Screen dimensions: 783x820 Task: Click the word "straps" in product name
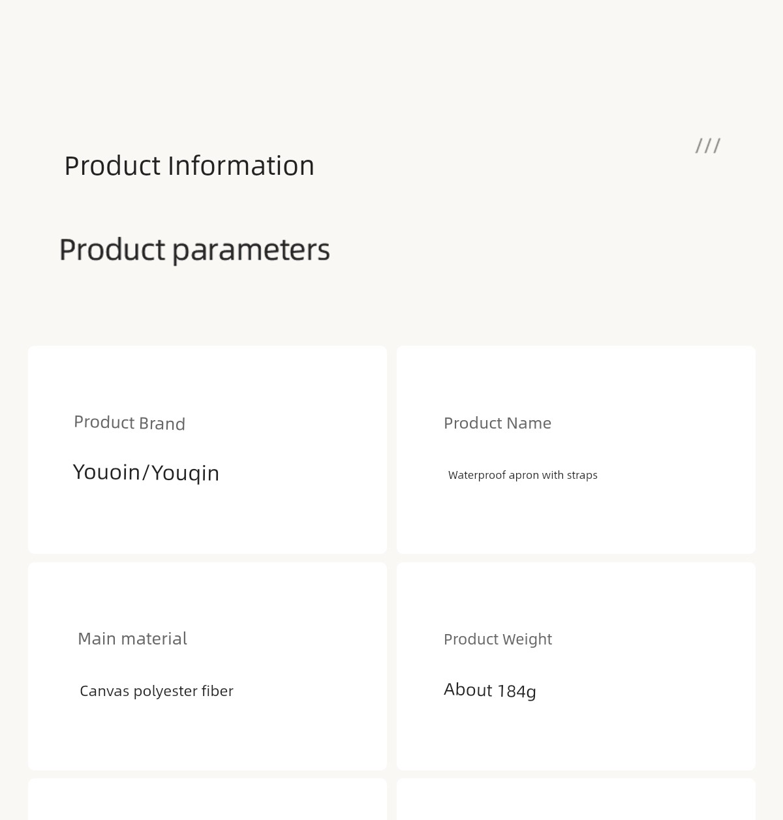pyautogui.click(x=582, y=475)
